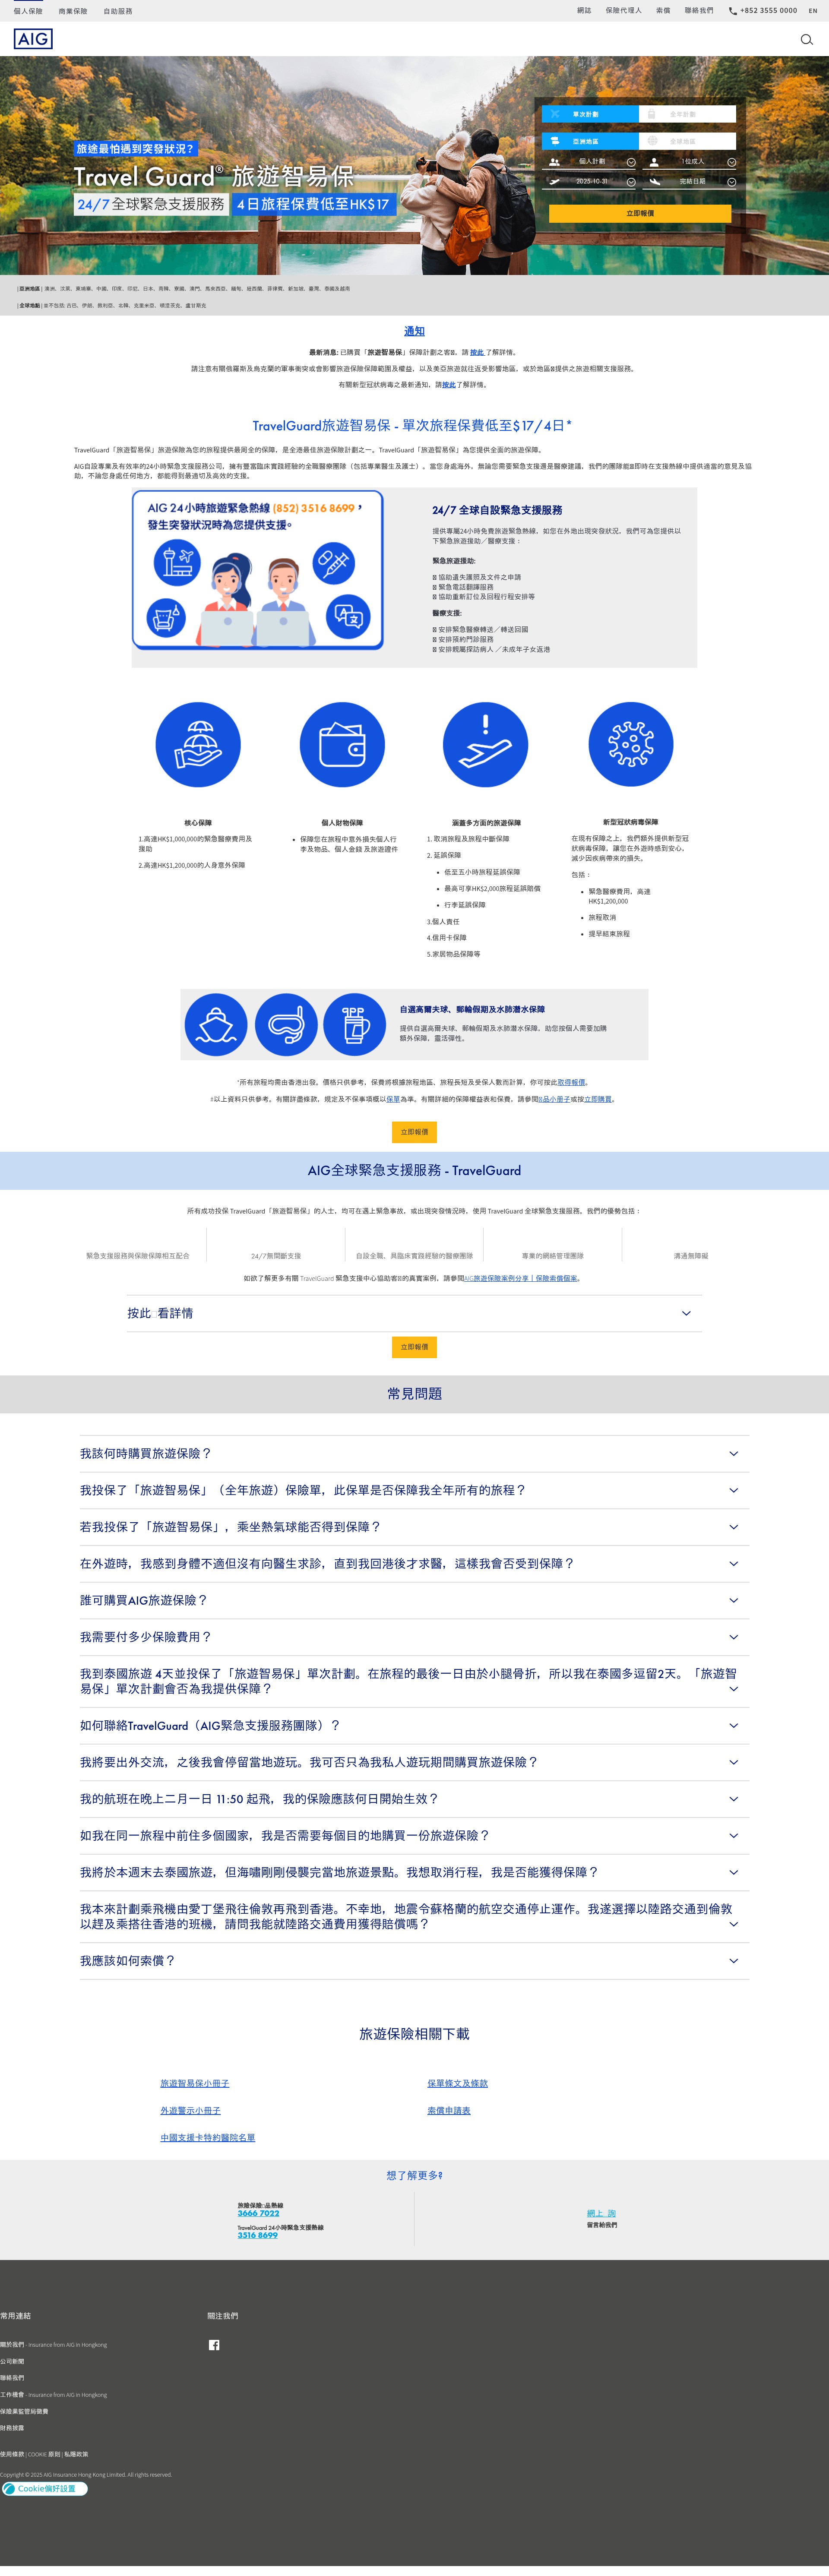
Task: Open the 商業保險 menu tab
Action: click(x=73, y=11)
